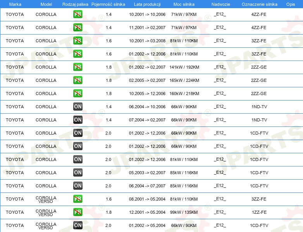Click the 85kW / 116KM cell in the 06.2004 -> 07.2007 row
This screenshot has width=303, height=232.
tap(184, 186)
